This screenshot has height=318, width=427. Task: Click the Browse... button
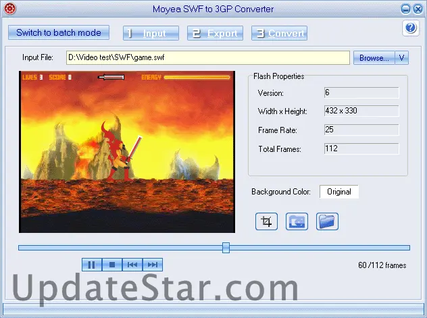tap(374, 57)
